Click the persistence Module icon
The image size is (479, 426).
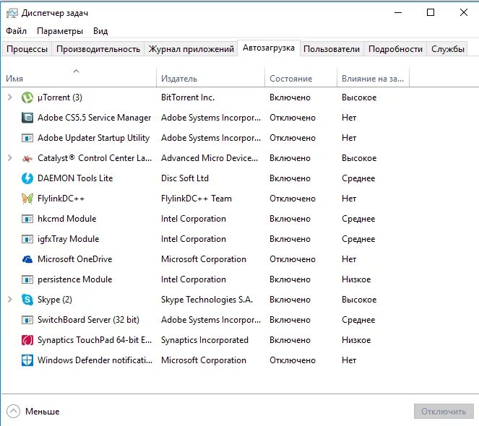[x=27, y=279]
